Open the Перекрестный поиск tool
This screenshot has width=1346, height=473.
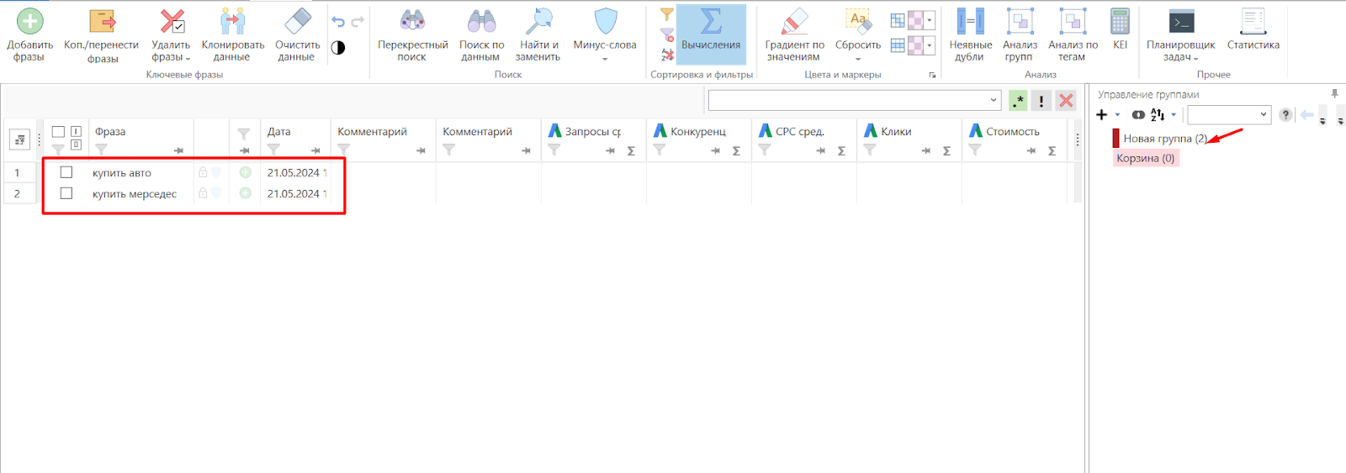click(x=412, y=21)
